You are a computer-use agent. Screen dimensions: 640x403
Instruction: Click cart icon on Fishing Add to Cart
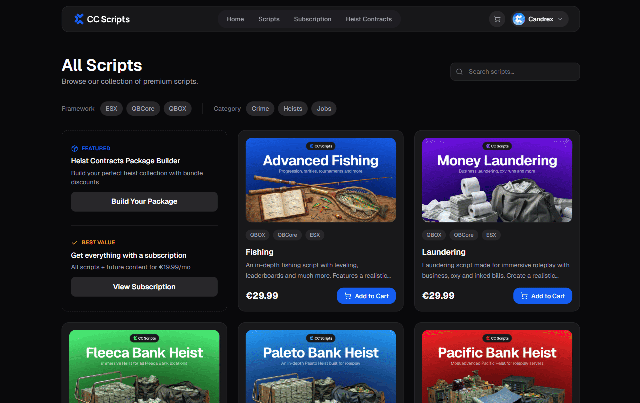click(x=348, y=296)
